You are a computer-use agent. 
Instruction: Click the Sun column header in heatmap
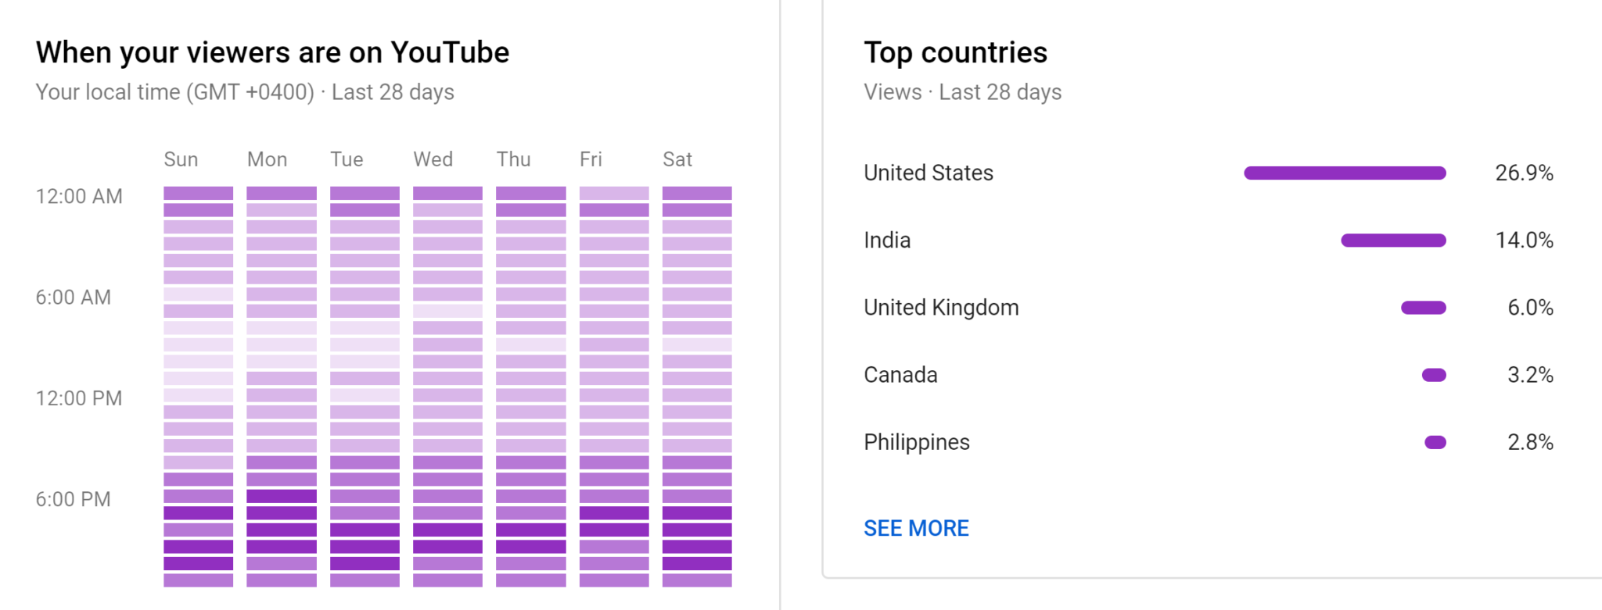(x=181, y=159)
